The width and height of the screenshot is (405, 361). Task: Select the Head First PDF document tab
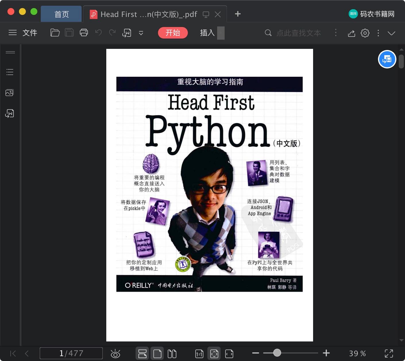point(149,14)
